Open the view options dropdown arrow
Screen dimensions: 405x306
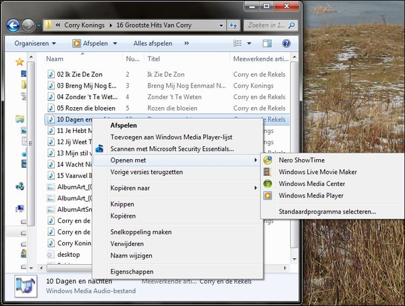point(249,43)
